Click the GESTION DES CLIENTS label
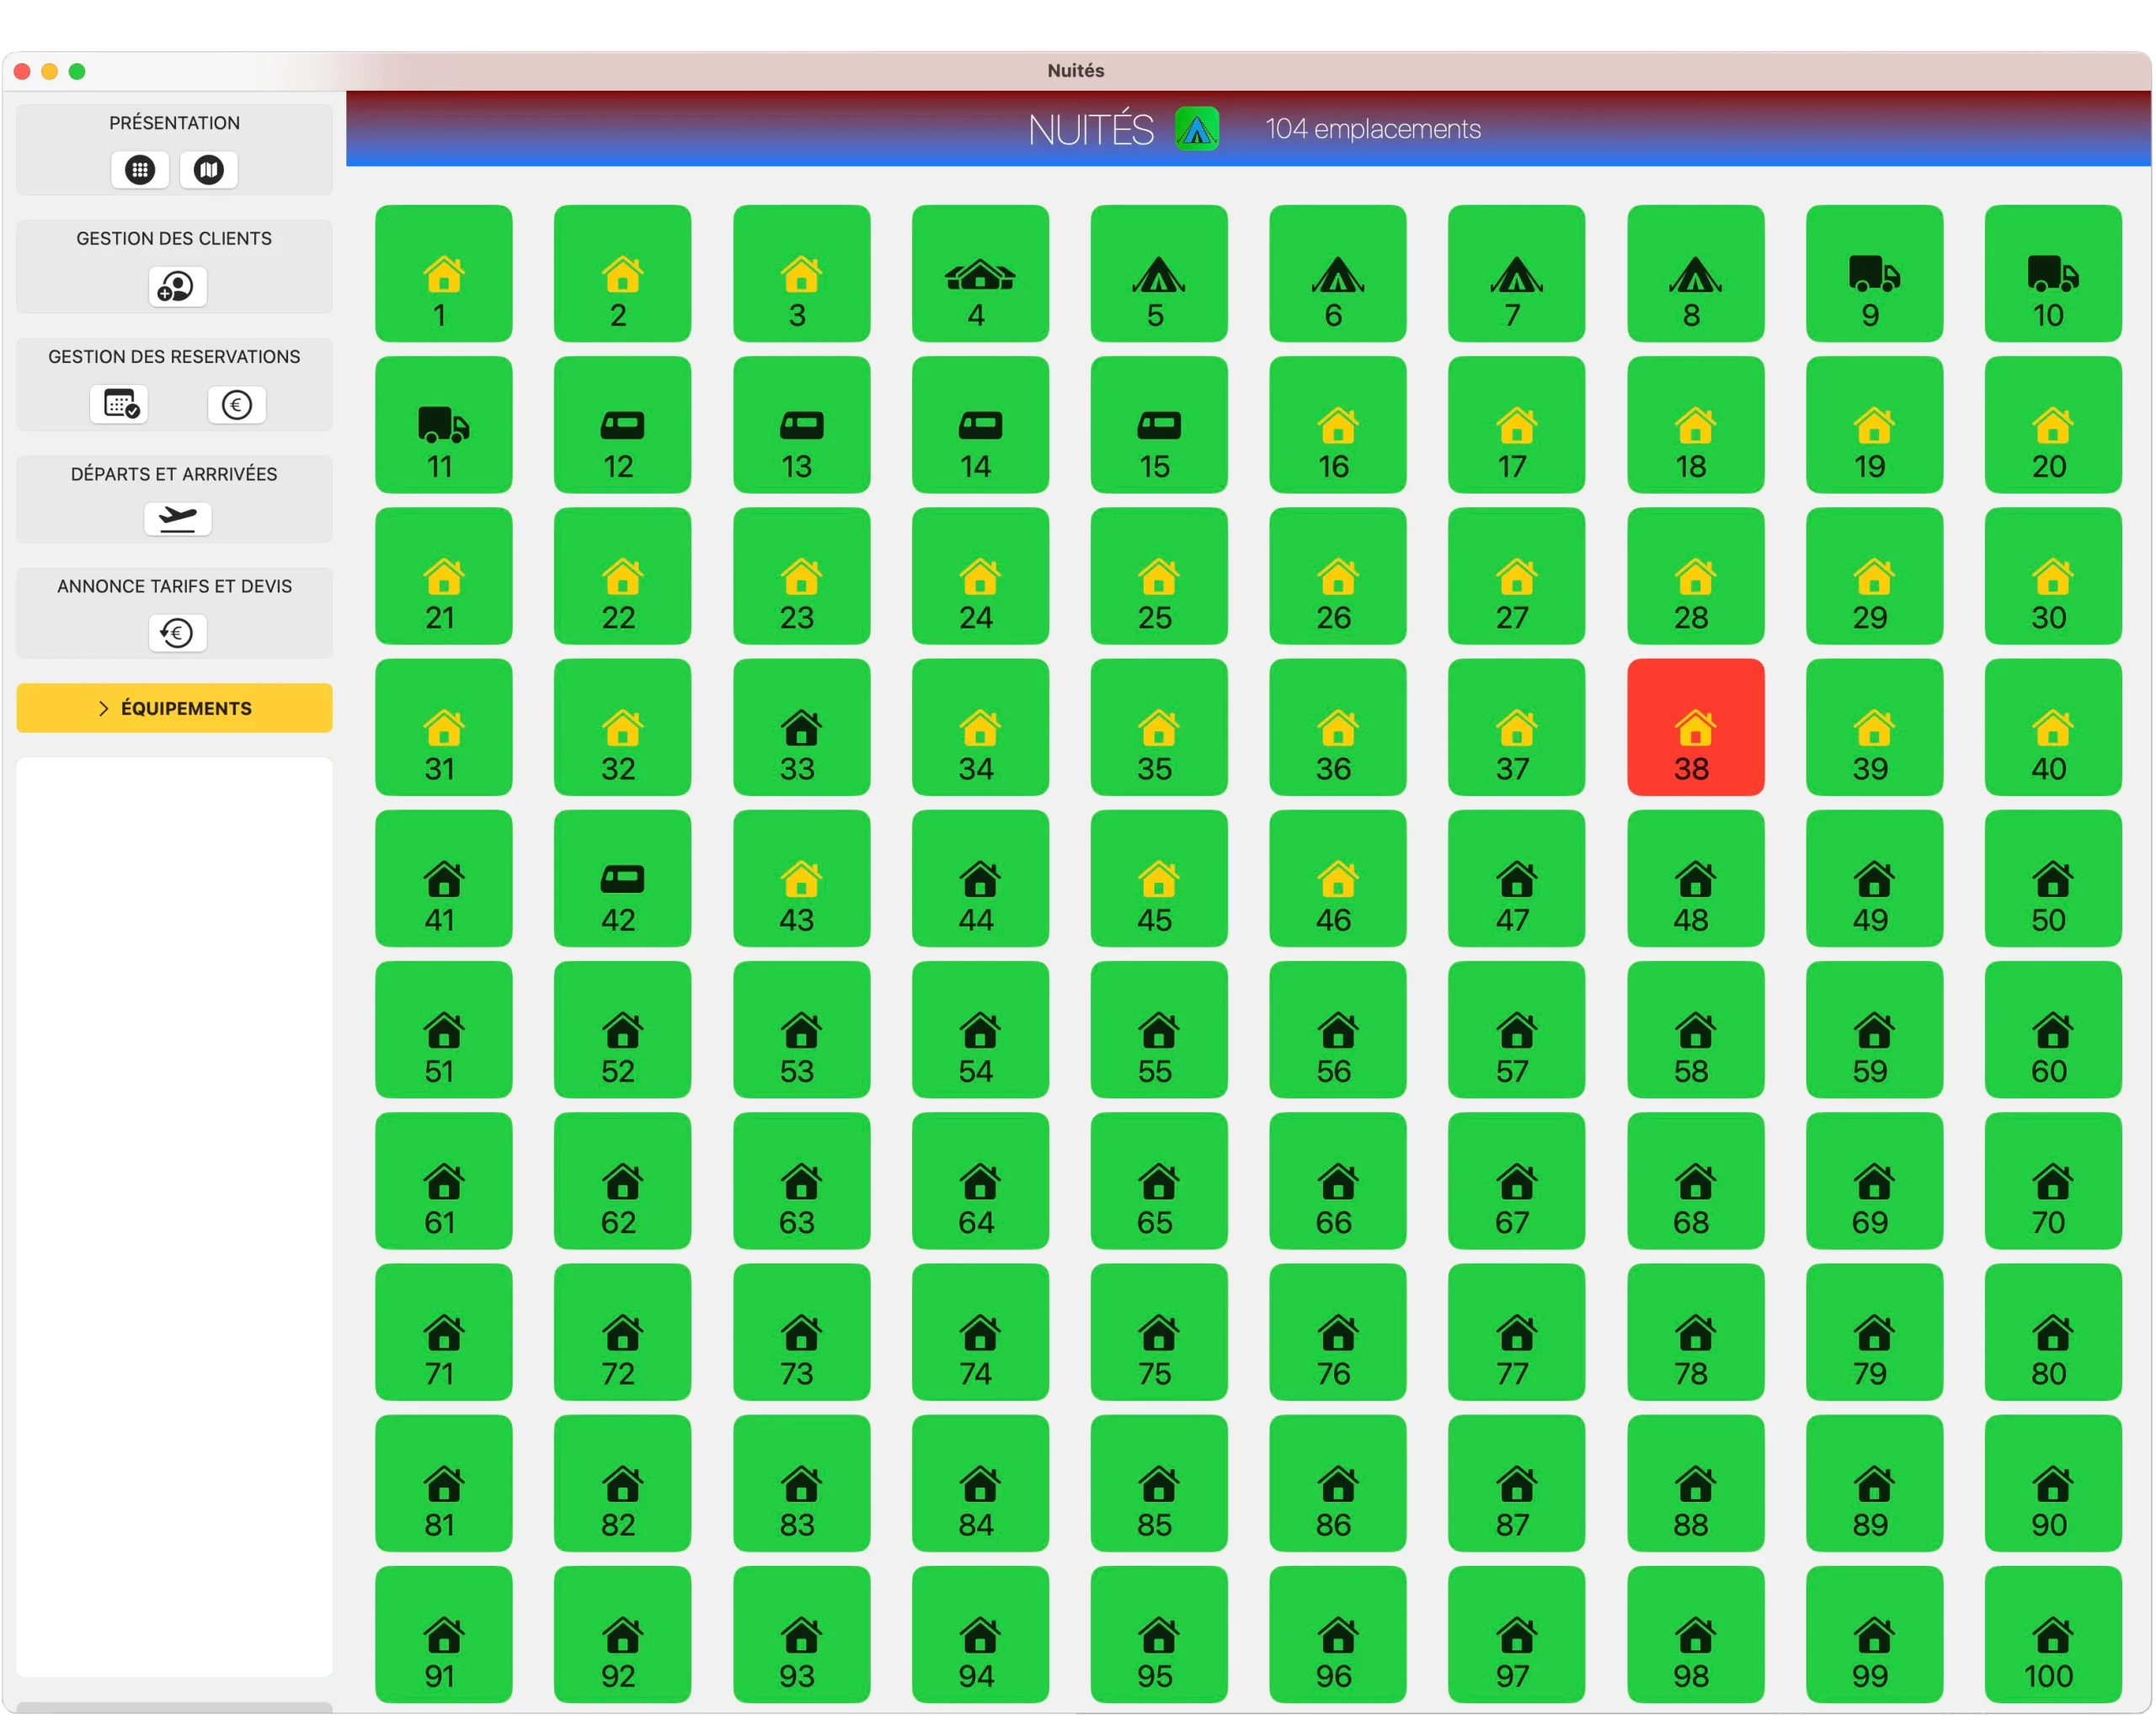Screen dimensions: 2156x1715 tap(174, 239)
